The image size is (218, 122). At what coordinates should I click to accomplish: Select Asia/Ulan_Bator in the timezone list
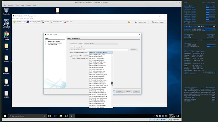coord(100,55)
